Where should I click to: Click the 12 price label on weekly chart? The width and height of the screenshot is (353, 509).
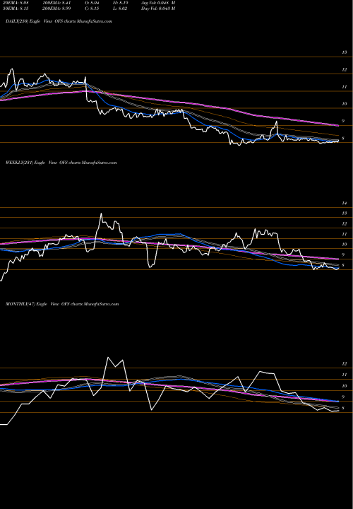point(345,224)
